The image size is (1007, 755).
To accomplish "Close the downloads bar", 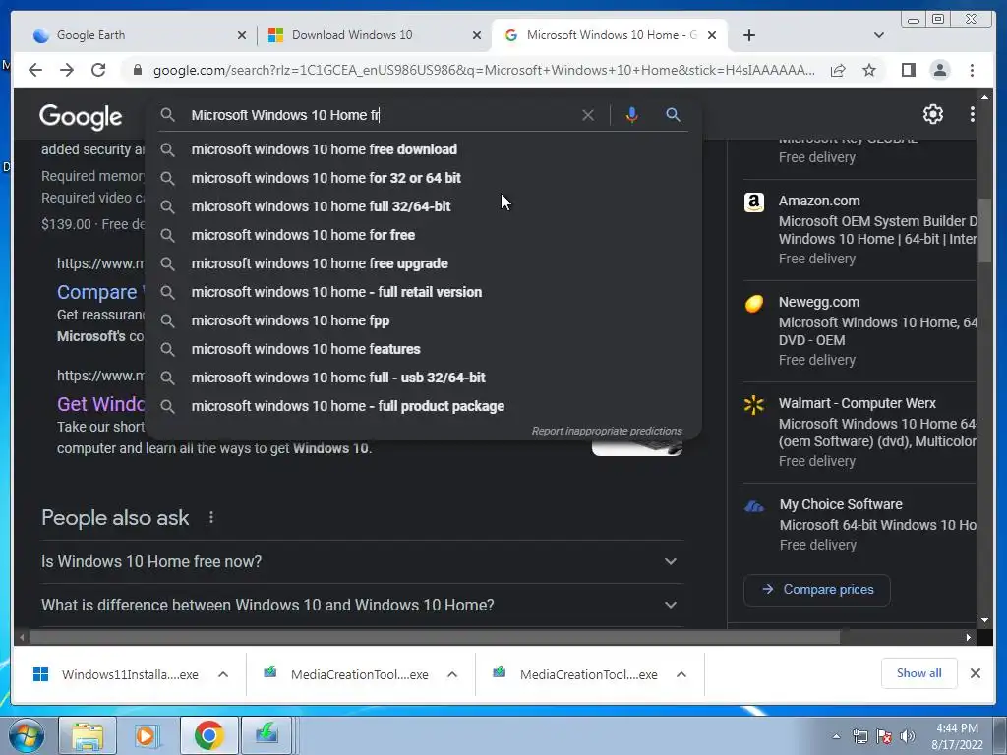I will click(975, 673).
